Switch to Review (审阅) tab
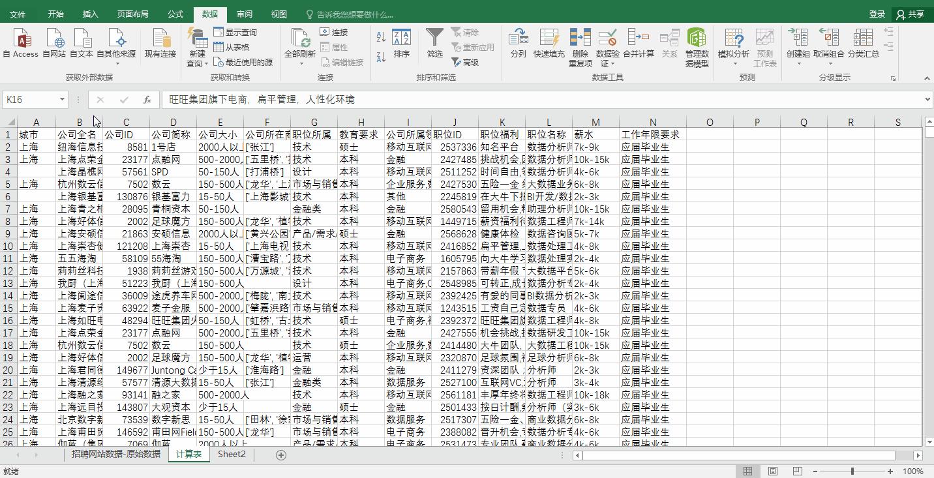Screen dimensions: 934x478 point(245,14)
